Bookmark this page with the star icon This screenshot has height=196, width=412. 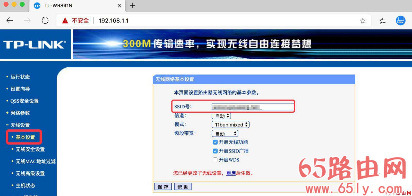coord(363,21)
